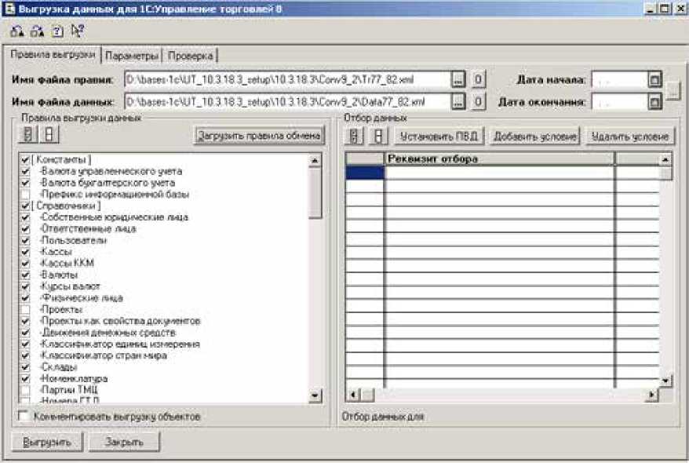Toggle the Номенклатура checkbox
Screen dimensions: 689x463
coord(25,378)
